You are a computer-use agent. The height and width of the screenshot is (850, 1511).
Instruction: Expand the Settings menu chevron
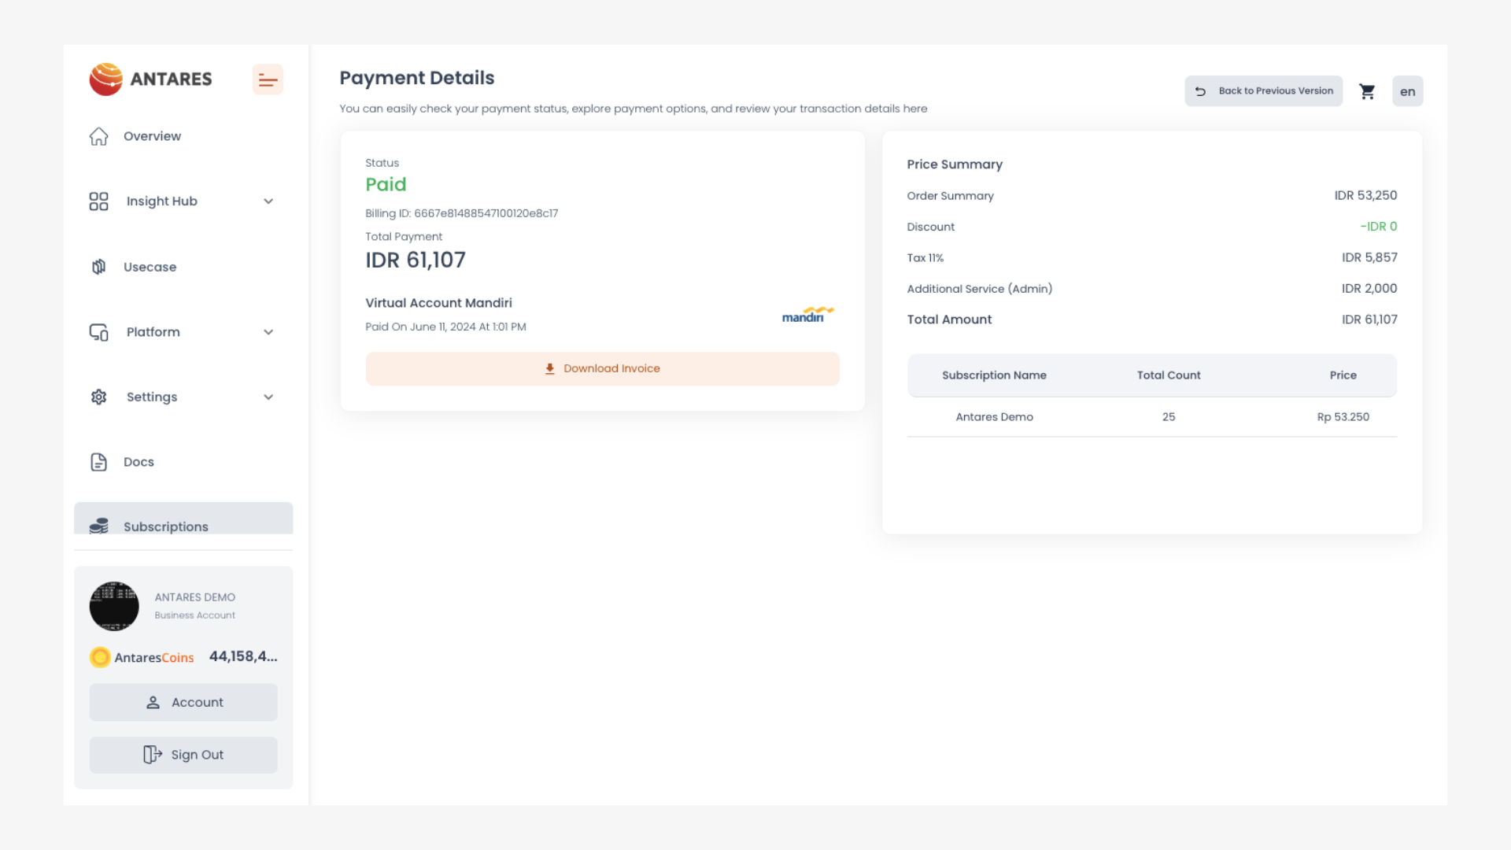pyautogui.click(x=268, y=397)
